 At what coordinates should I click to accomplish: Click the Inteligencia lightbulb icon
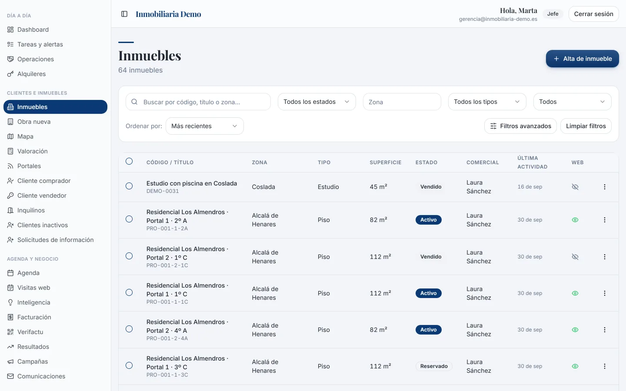tap(10, 302)
